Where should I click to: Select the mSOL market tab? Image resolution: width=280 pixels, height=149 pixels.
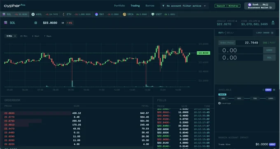click(44, 14)
